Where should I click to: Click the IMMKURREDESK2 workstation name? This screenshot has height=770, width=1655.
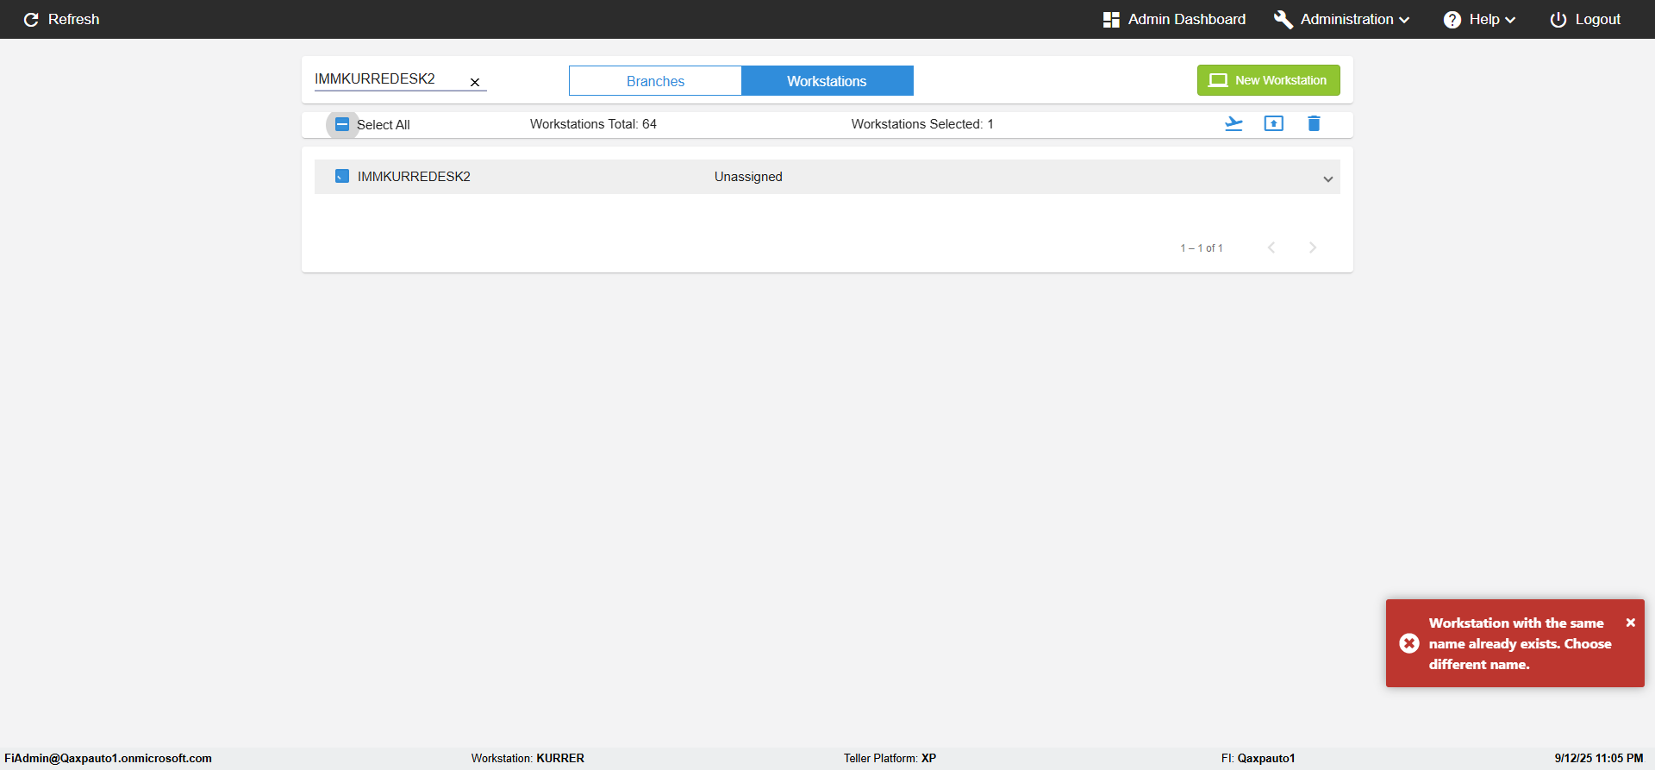click(x=414, y=176)
